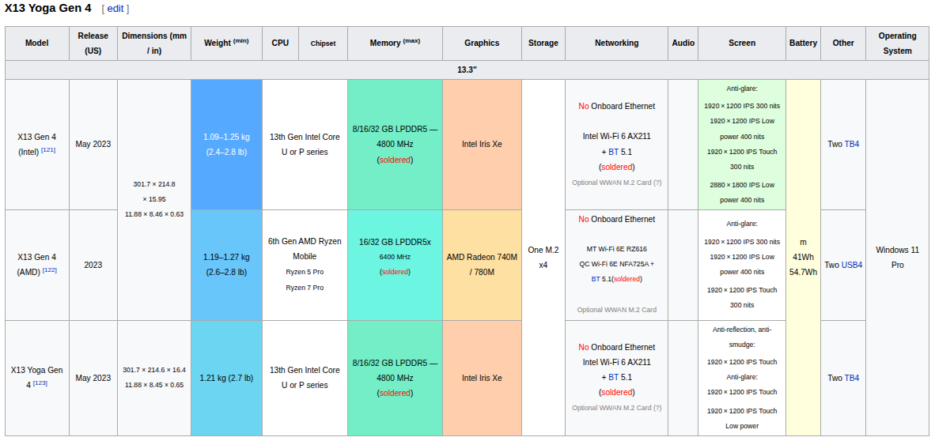This screenshot has width=935, height=441.
Task: Click the Dimensions (mm / in) column header
Action: pyautogui.click(x=153, y=43)
